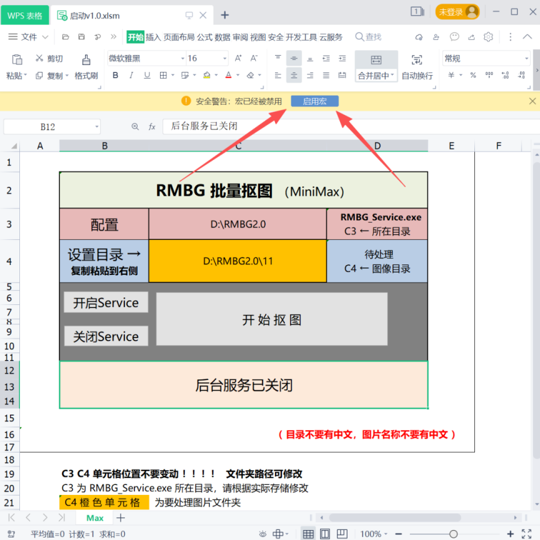Image resolution: width=540 pixels, height=540 pixels.
Task: Apply bold formatting with the B icon
Action: [115, 76]
